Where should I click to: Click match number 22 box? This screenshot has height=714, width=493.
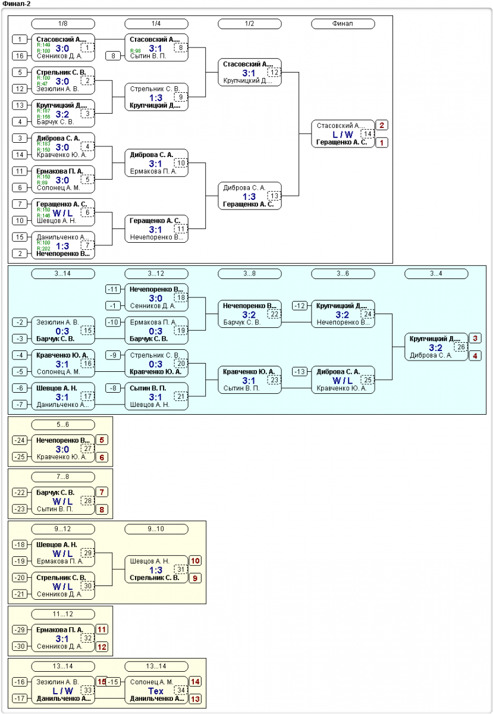[274, 314]
